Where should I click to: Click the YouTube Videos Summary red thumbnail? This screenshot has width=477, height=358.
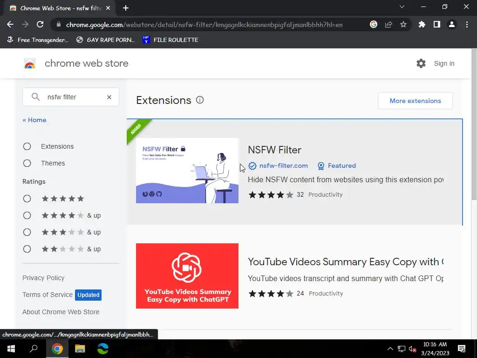[187, 276]
